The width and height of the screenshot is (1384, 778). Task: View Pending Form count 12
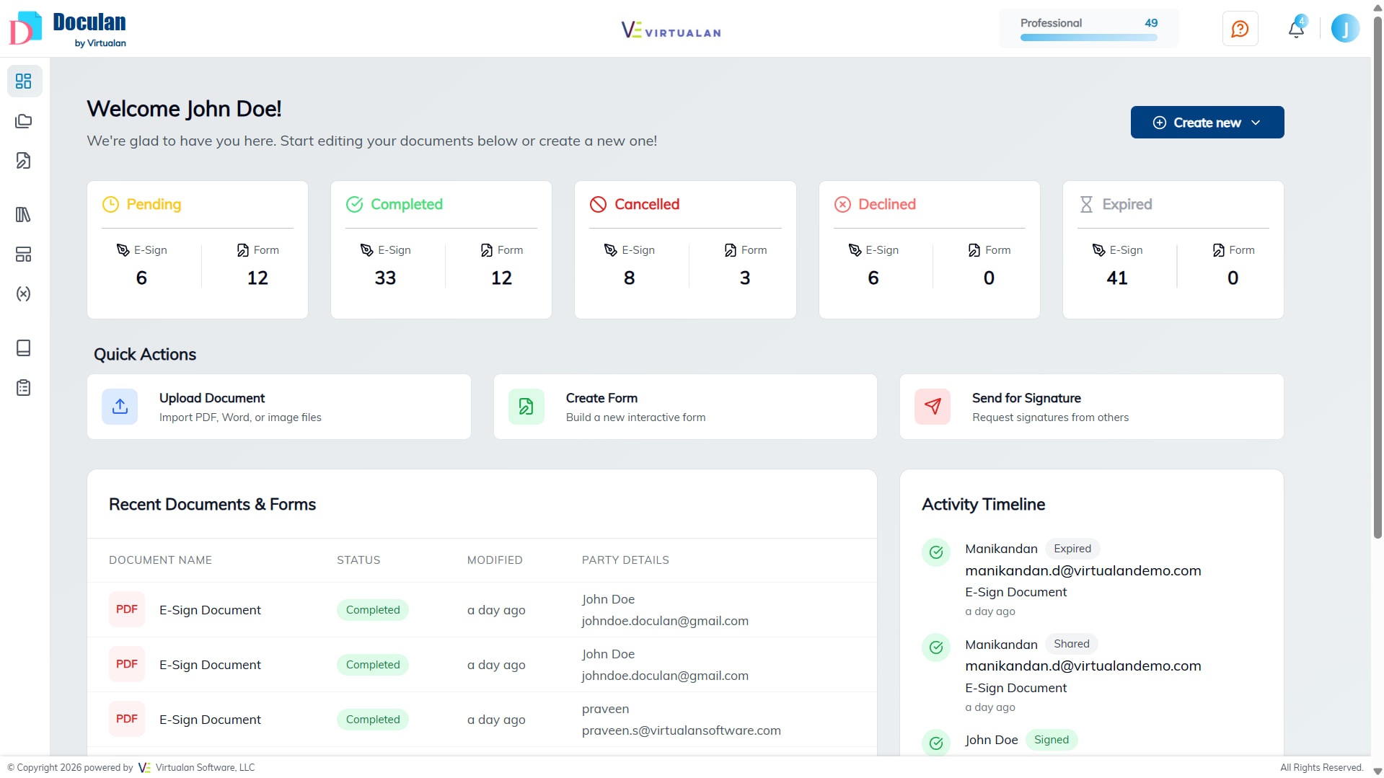coord(257,278)
